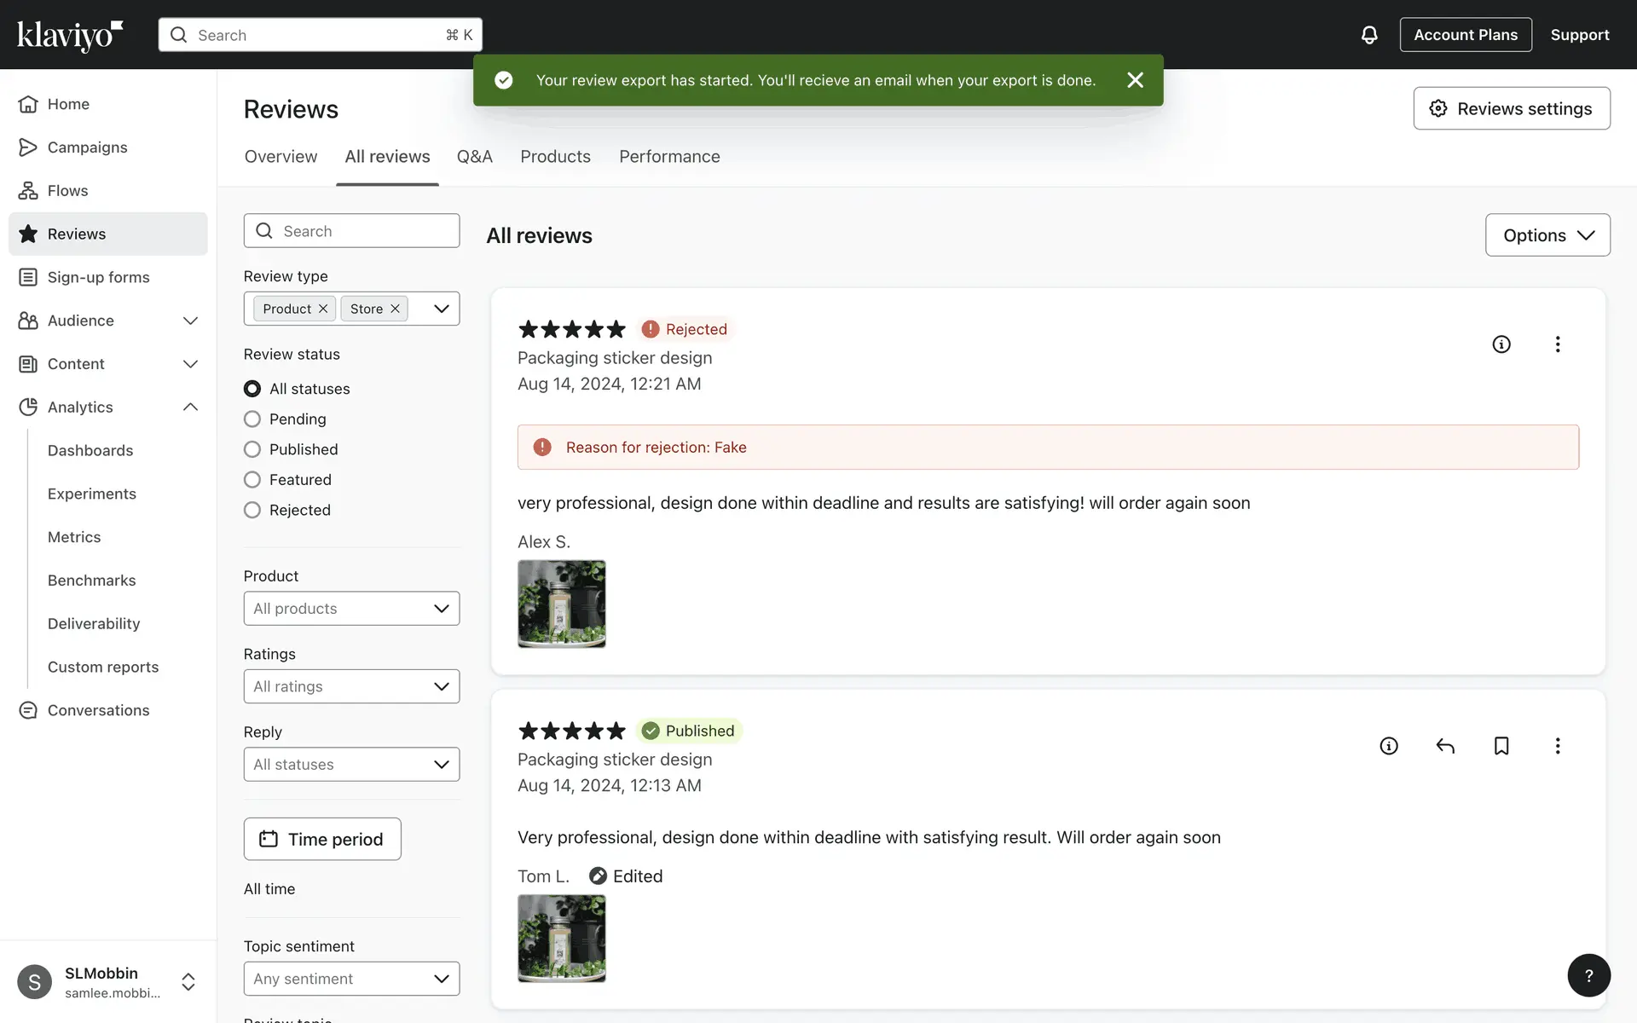Click the Time period button
Image resolution: width=1637 pixels, height=1023 pixels.
click(322, 839)
